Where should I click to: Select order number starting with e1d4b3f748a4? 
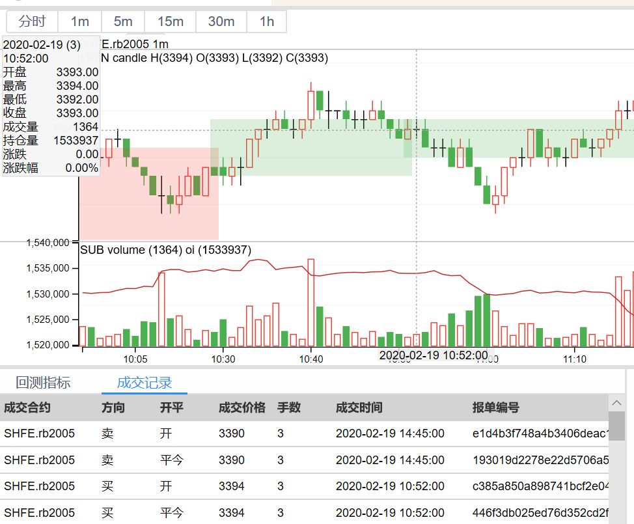pos(541,434)
